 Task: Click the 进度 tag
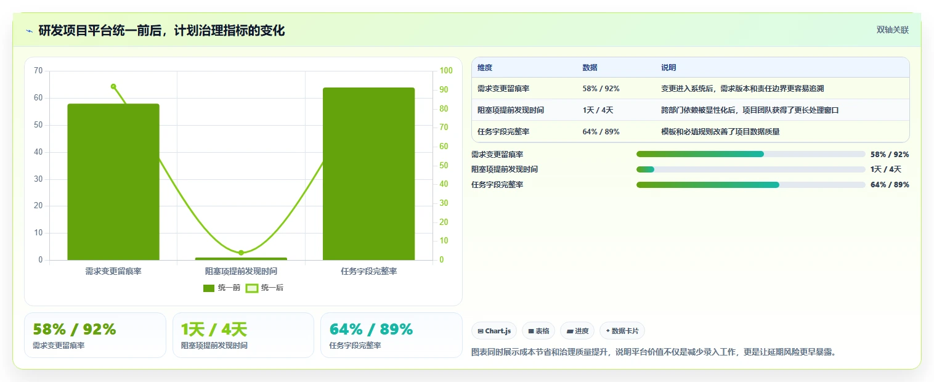pos(577,331)
